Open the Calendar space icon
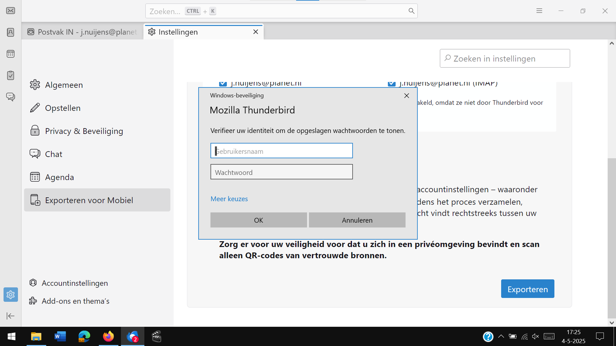The width and height of the screenshot is (616, 346). [10, 54]
